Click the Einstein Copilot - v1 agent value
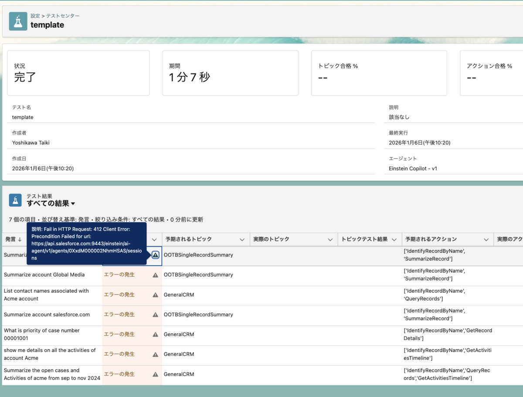The image size is (523, 397). click(x=413, y=168)
